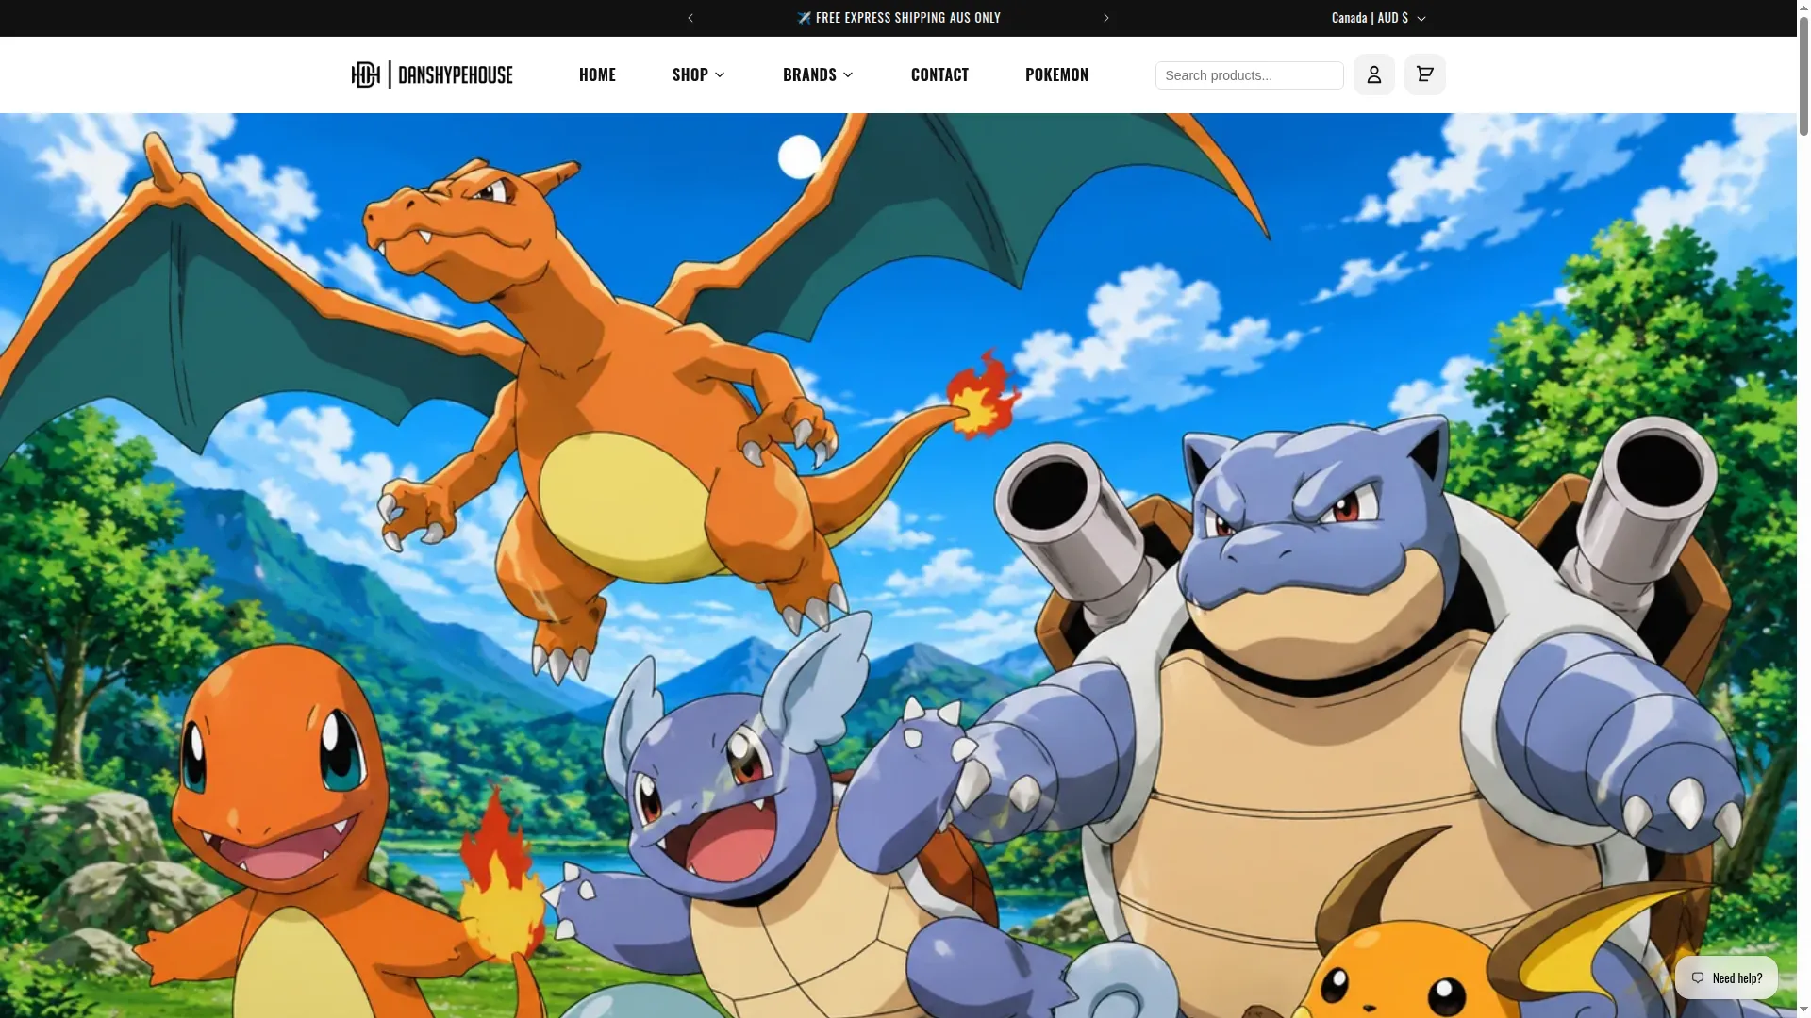Expand the BRANDS menu
Viewport: 1811px width, 1018px height.
(818, 74)
